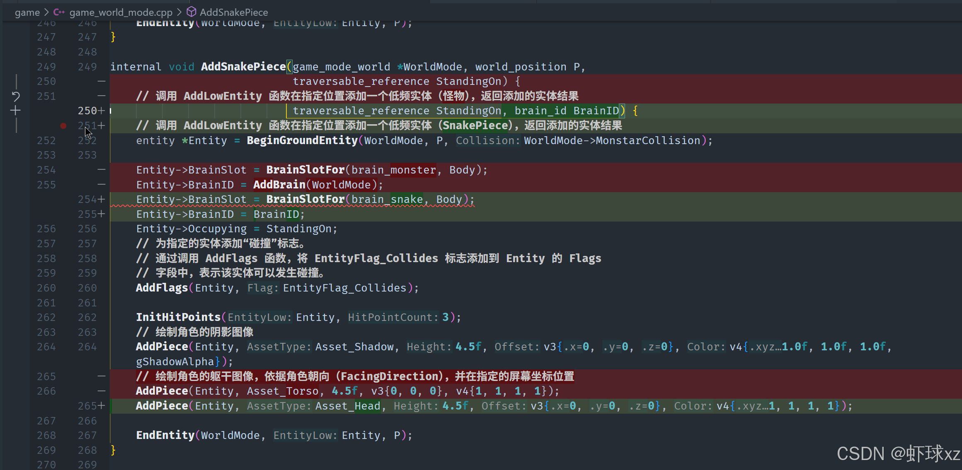Click line number 260 in the left gutter

click(46, 288)
